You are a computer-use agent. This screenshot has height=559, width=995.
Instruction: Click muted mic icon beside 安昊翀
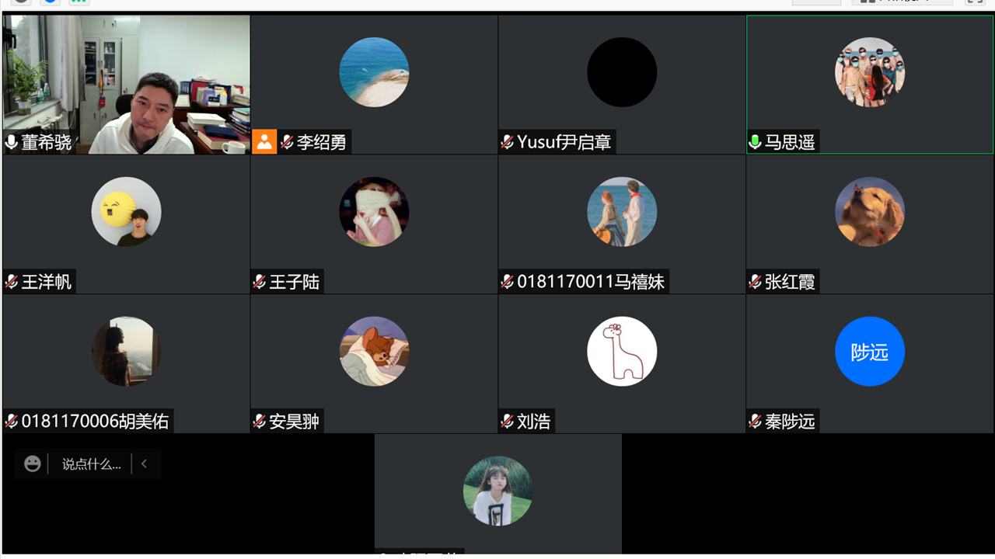tap(260, 422)
